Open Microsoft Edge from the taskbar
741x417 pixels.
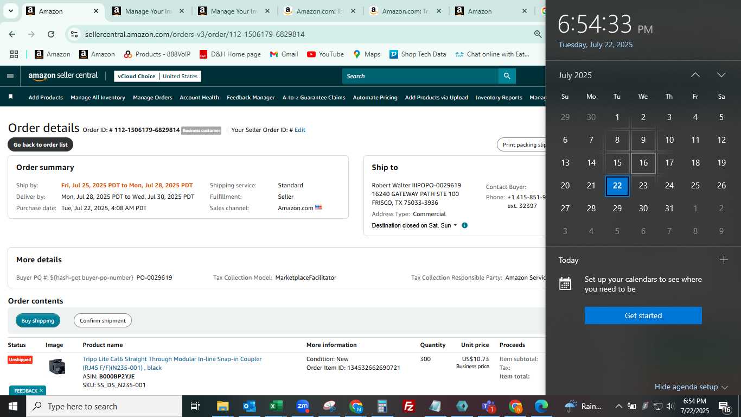pyautogui.click(x=541, y=406)
